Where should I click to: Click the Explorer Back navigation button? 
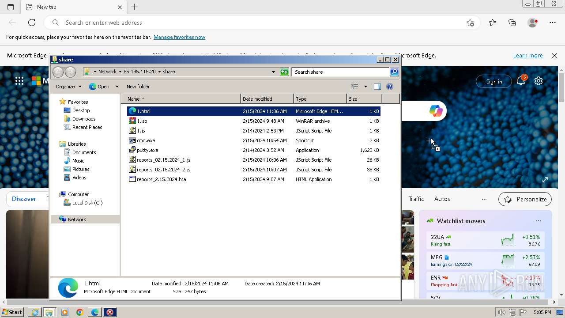pos(58,72)
